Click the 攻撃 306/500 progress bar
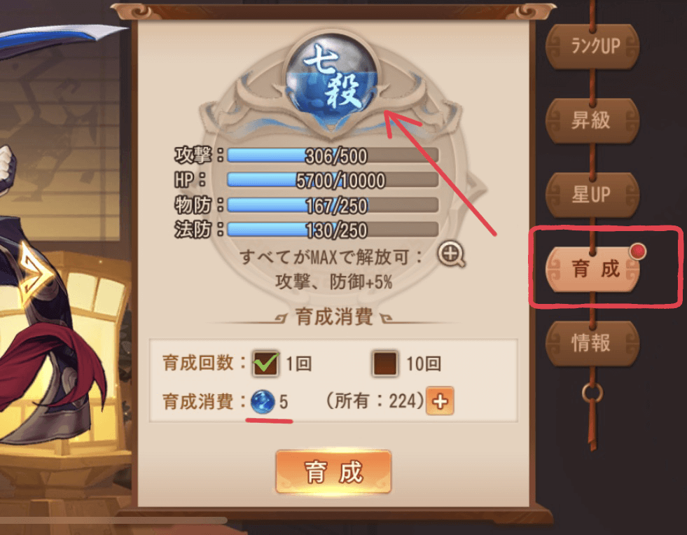Screen dimensions: 687x535 333,155
